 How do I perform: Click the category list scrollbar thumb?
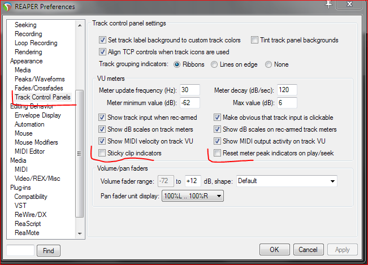pos(80,154)
